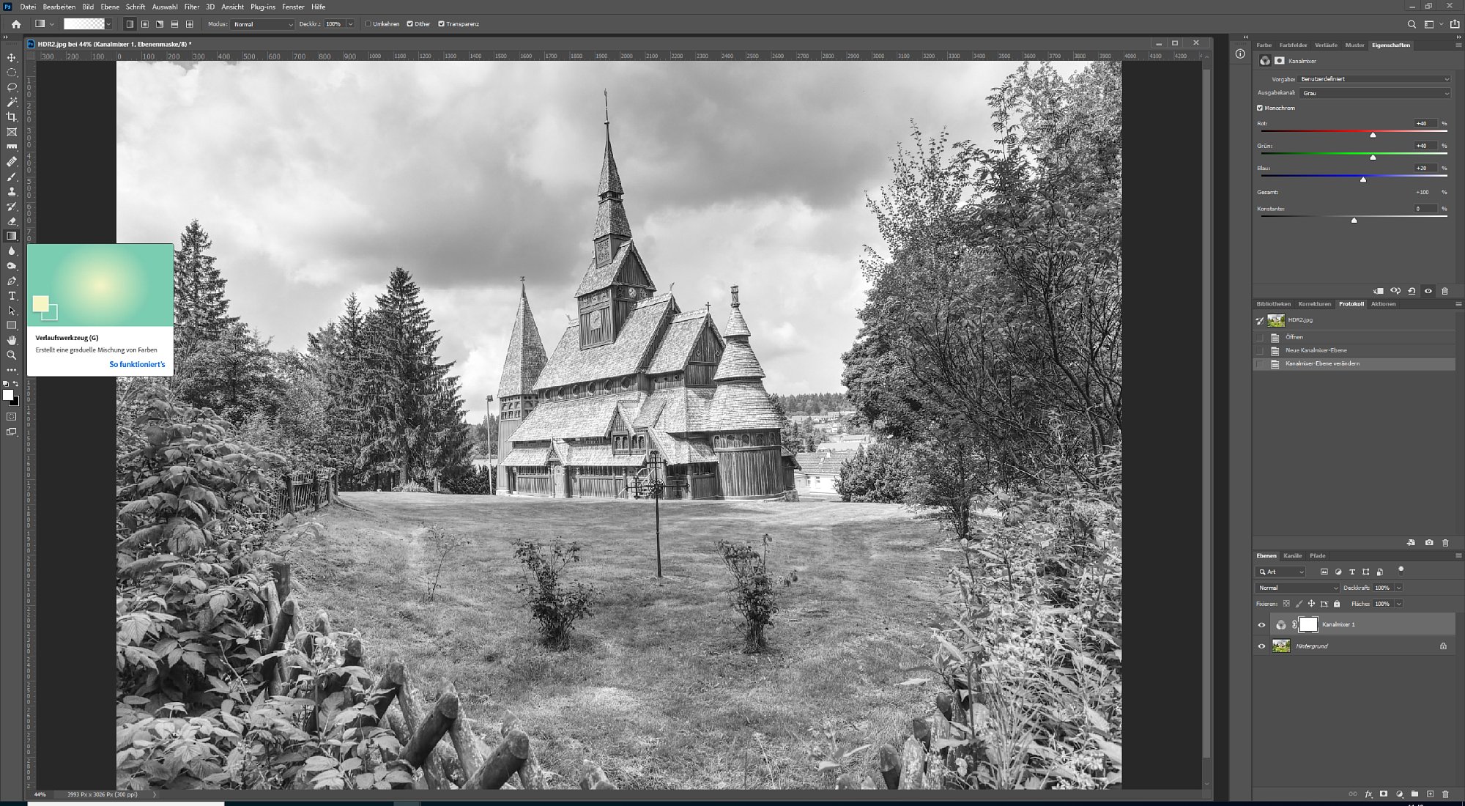This screenshot has height=806, width=1465.
Task: Choose the radial gradient style icon
Action: click(x=145, y=24)
